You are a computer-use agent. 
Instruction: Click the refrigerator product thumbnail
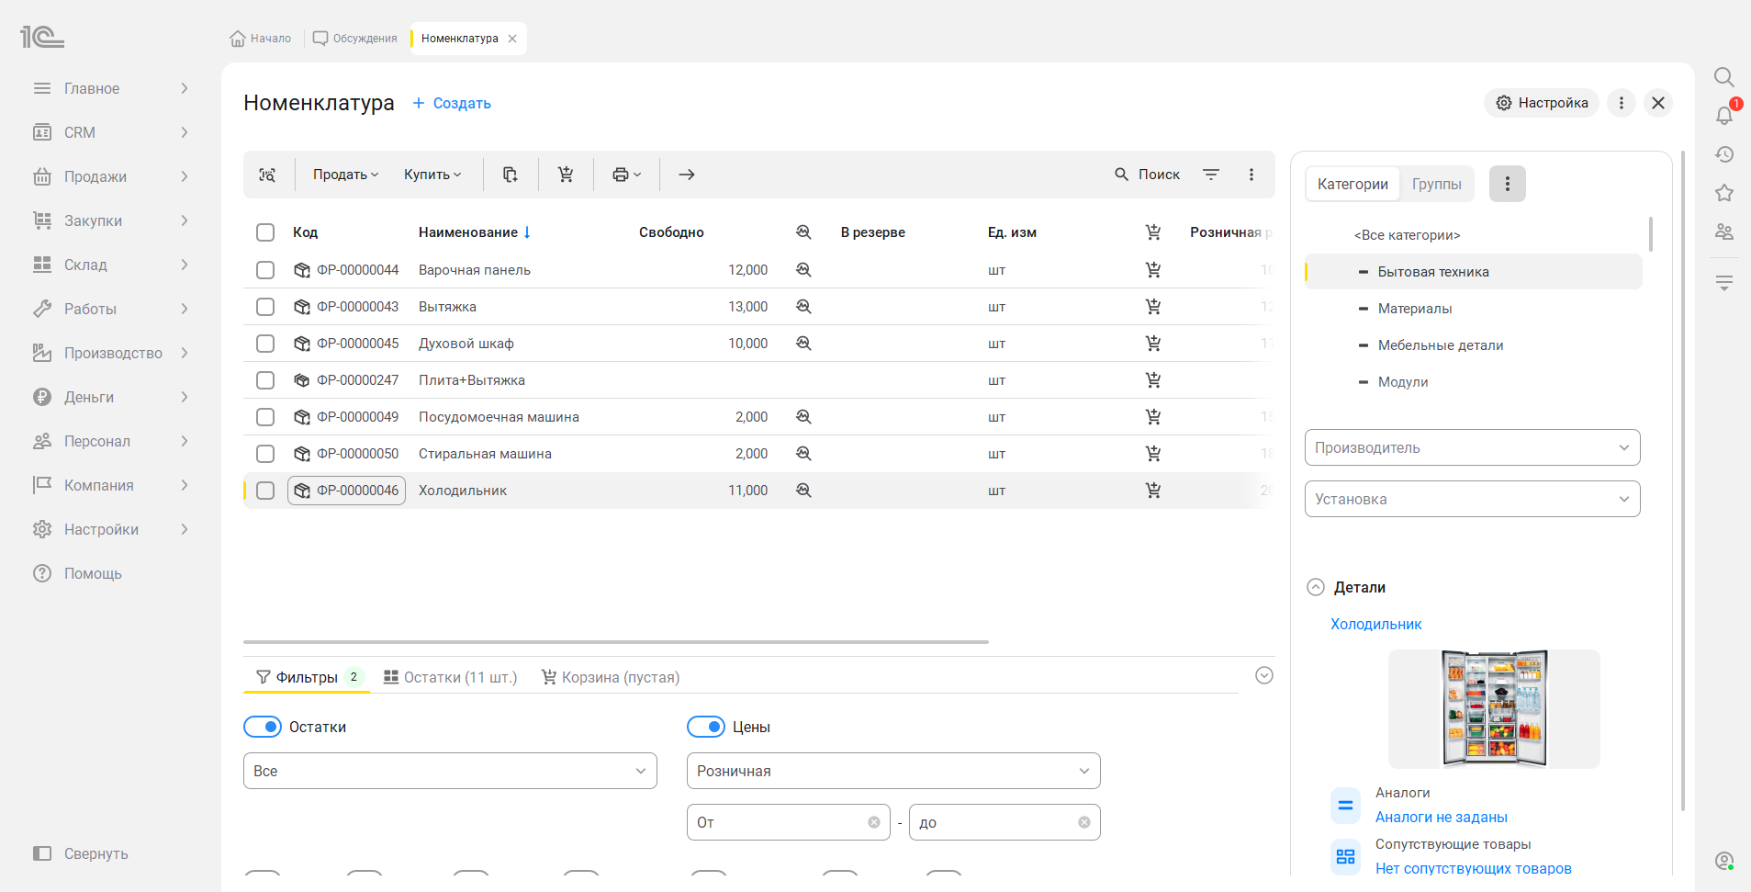tap(1494, 708)
